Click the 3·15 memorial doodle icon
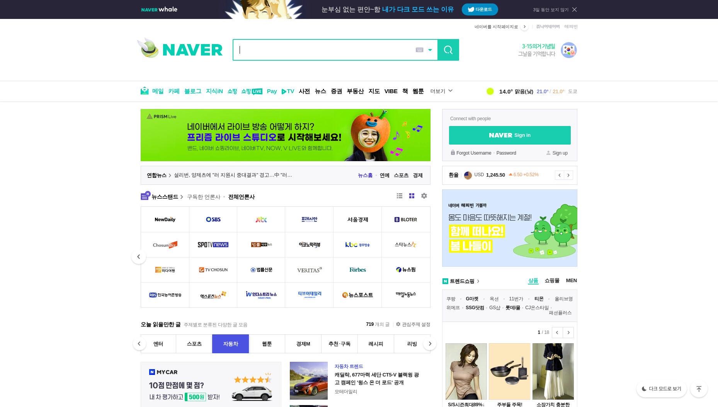This screenshot has height=407, width=718. click(568, 50)
